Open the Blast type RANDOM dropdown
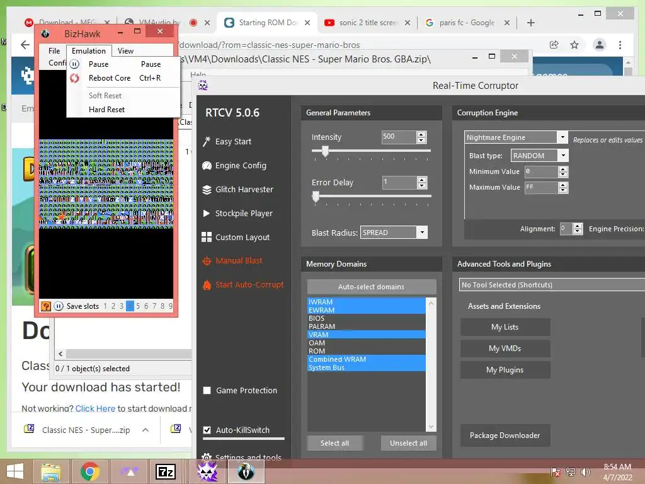Screen dimensions: 645x484 click(x=563, y=156)
